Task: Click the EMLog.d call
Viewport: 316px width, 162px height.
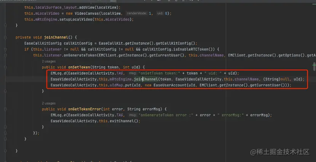Action: [x=59, y=73]
